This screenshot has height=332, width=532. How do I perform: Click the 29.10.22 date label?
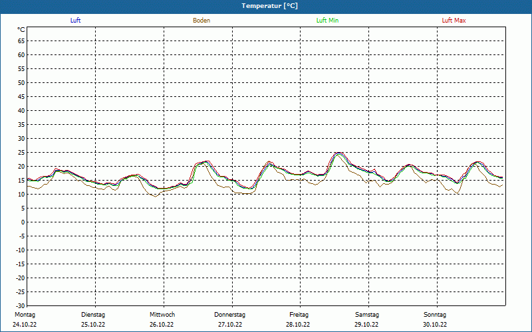[366, 325]
